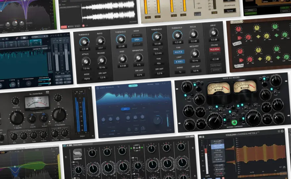Click the -7.1 LUFS readout in Youlean
The width and height of the screenshot is (291, 179).
(x=219, y=165)
